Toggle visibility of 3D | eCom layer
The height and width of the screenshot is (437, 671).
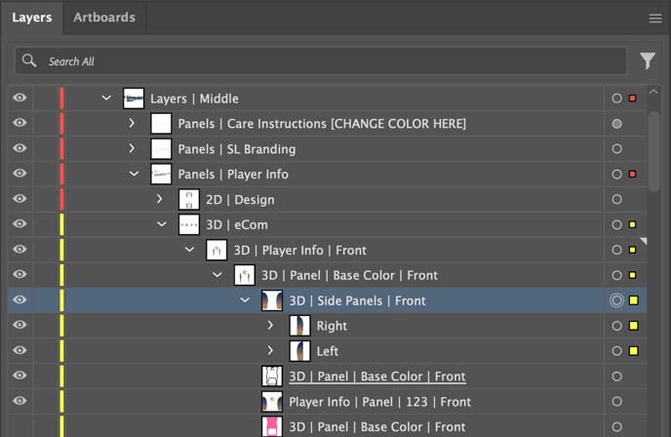tap(20, 225)
